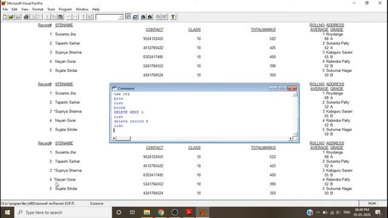This screenshot has height=218, width=388.
Task: Open the Windows Start menu
Action: pyautogui.click(x=7, y=213)
